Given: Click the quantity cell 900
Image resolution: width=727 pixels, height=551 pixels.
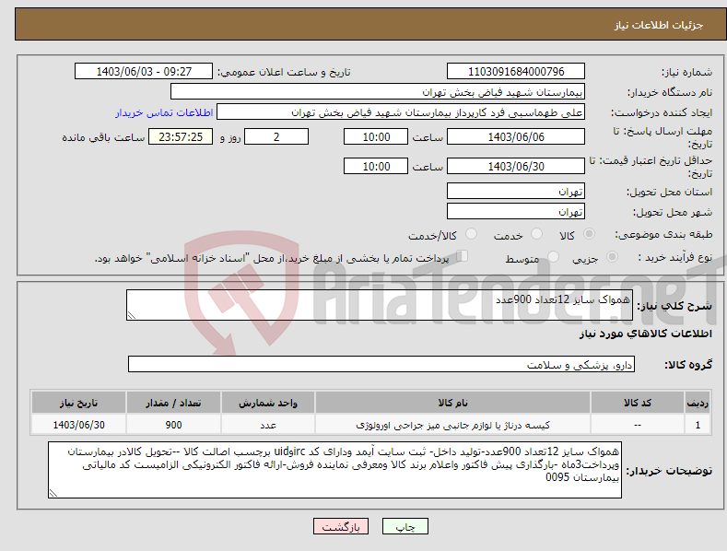Looking at the screenshot, I should coord(173,425).
